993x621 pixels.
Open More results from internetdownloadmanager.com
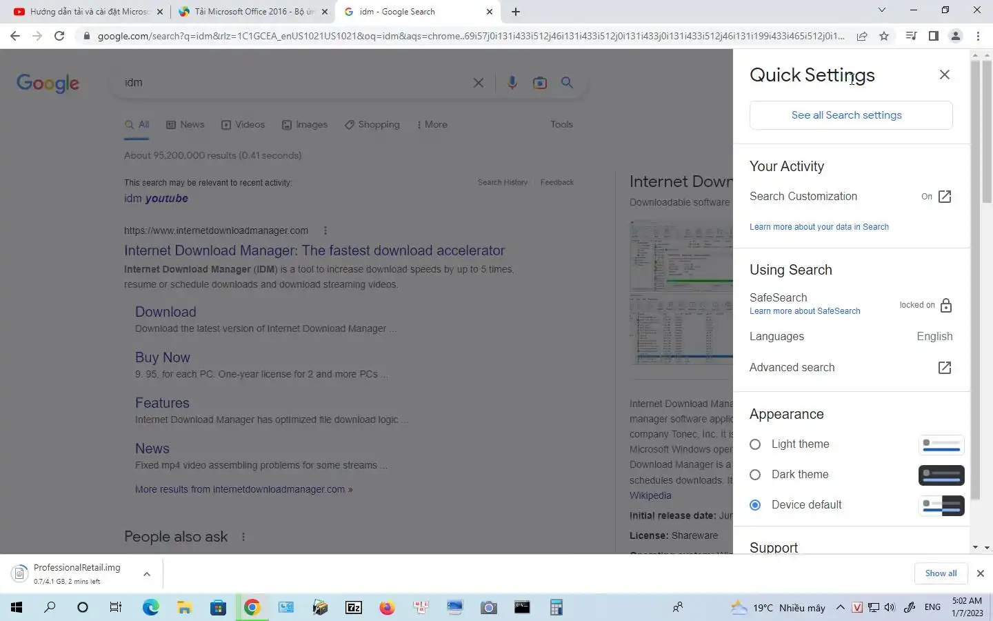tap(244, 490)
